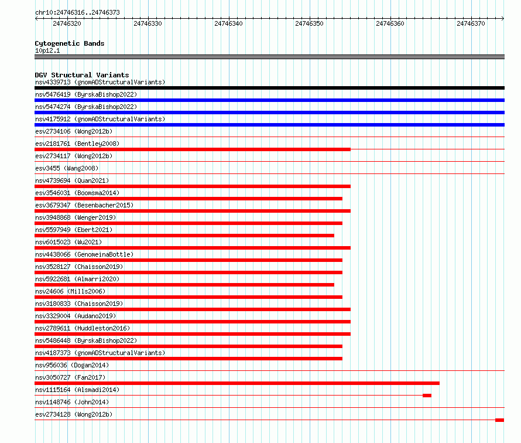Select nsv3528127 (Chaisson2019) label
This screenshot has width=521, height=443.
tap(79, 267)
